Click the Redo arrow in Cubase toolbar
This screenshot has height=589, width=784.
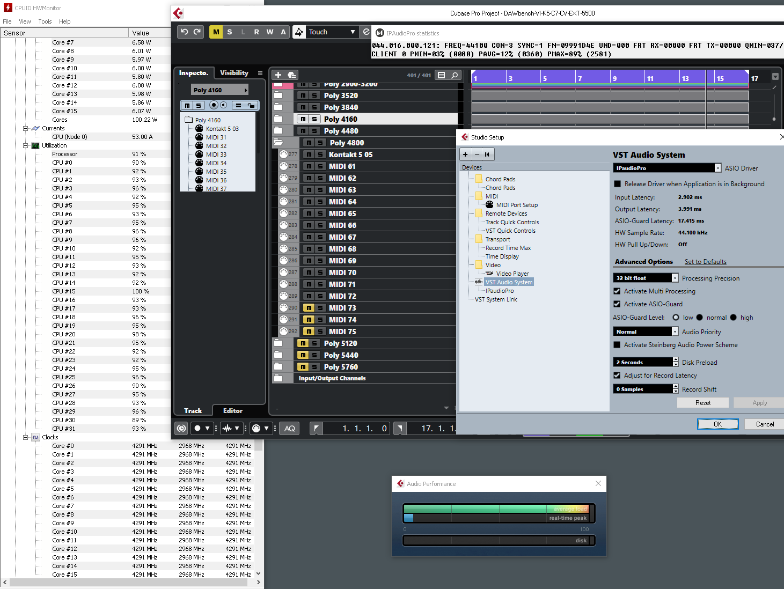pos(197,32)
